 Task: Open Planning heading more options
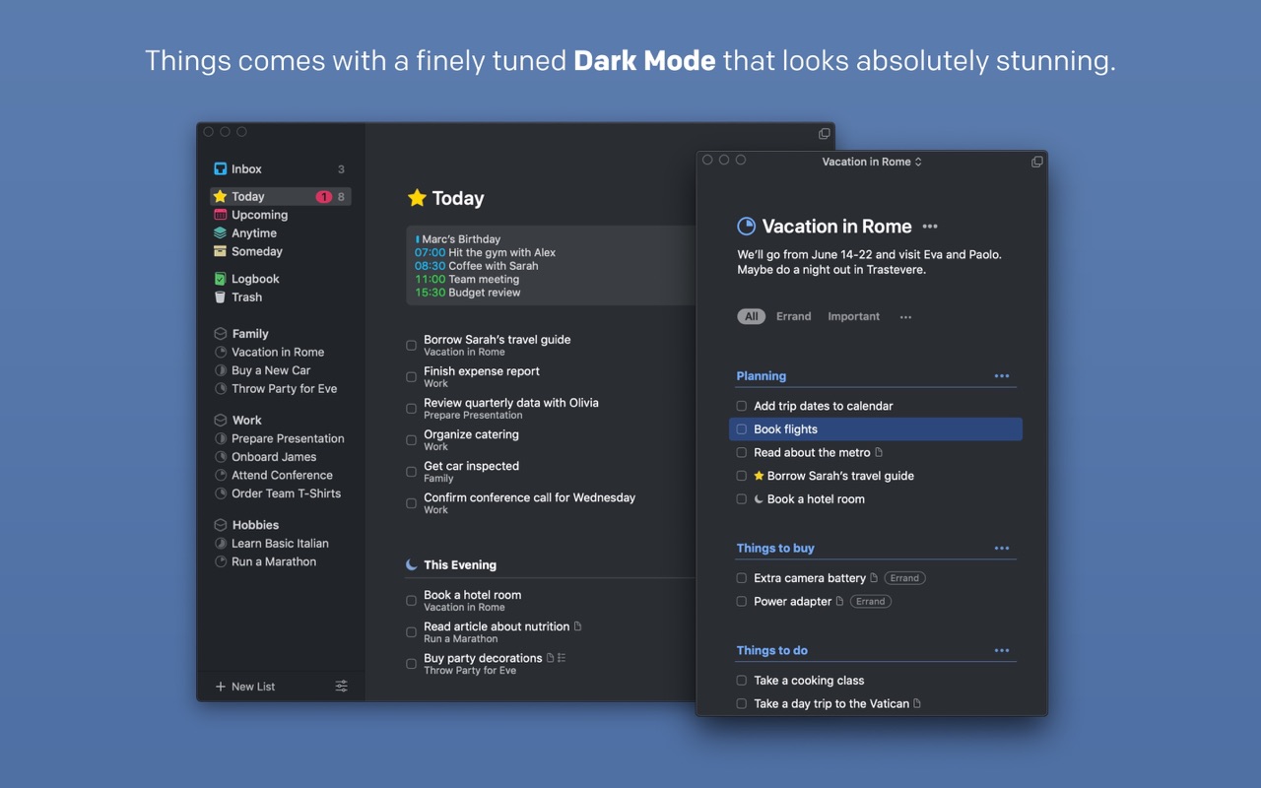[x=1002, y=376]
